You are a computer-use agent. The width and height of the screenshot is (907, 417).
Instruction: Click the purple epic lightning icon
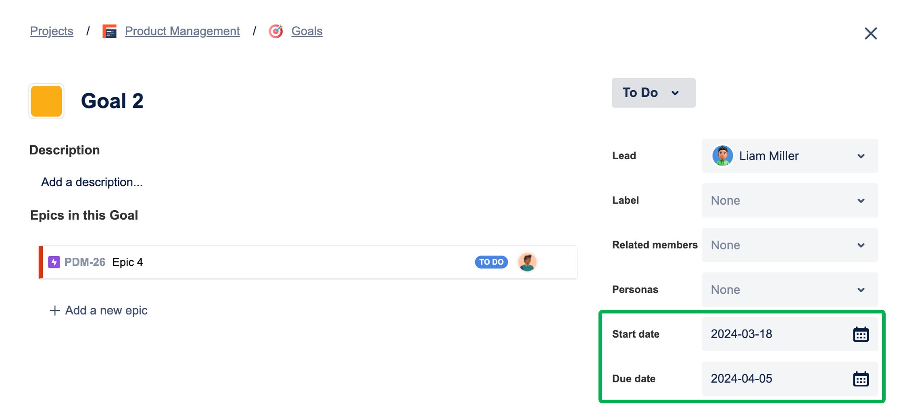pyautogui.click(x=54, y=262)
